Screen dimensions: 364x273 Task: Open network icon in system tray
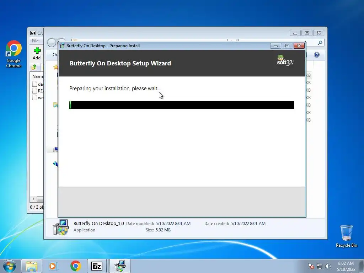point(320,266)
